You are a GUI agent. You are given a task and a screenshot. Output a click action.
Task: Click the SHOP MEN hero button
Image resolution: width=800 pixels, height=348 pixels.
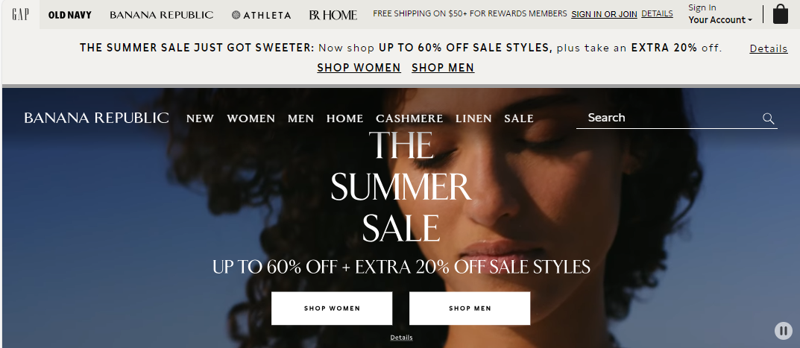click(x=470, y=309)
